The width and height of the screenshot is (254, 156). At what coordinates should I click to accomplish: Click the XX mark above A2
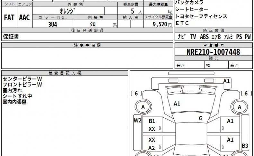point(152,140)
